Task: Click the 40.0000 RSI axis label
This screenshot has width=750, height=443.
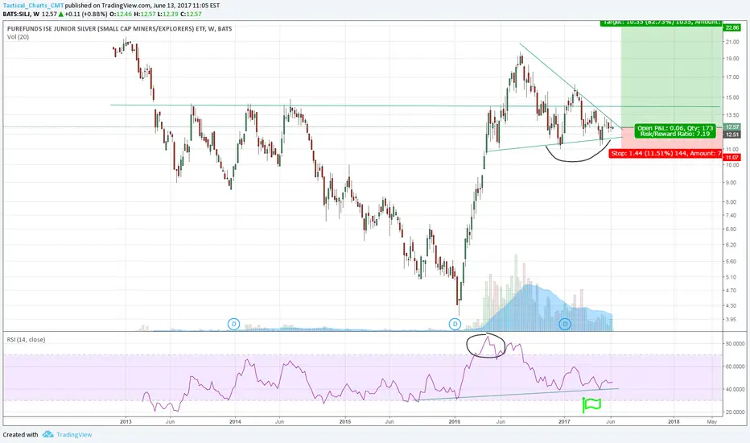Action: (734, 389)
